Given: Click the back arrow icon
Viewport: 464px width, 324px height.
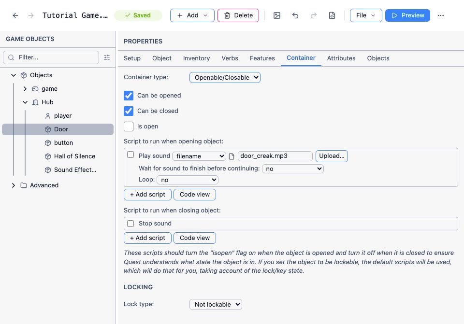Looking at the screenshot, I should [x=15, y=15].
